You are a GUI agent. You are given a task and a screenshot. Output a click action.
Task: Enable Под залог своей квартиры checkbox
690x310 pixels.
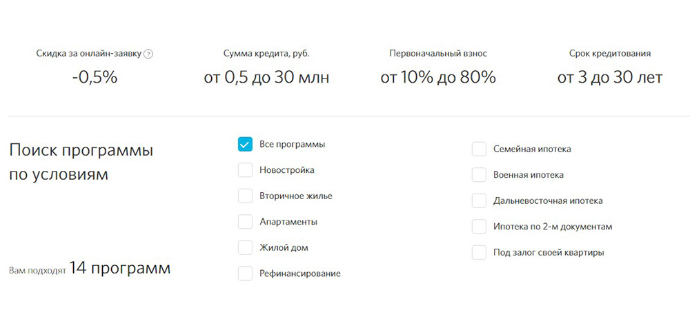(x=479, y=253)
